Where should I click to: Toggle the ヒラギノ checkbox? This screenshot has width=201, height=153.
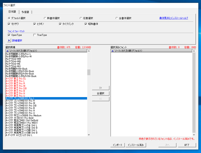click(35, 24)
